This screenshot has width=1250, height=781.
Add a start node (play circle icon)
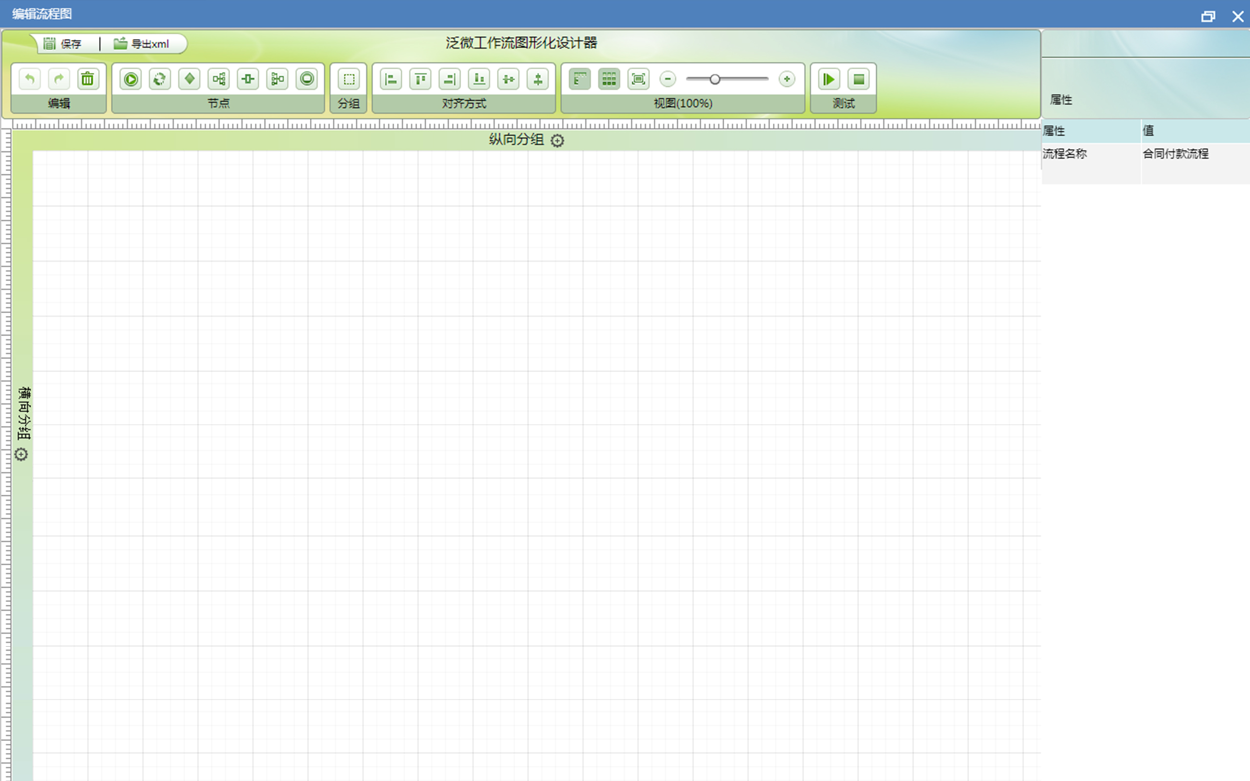[131, 79]
